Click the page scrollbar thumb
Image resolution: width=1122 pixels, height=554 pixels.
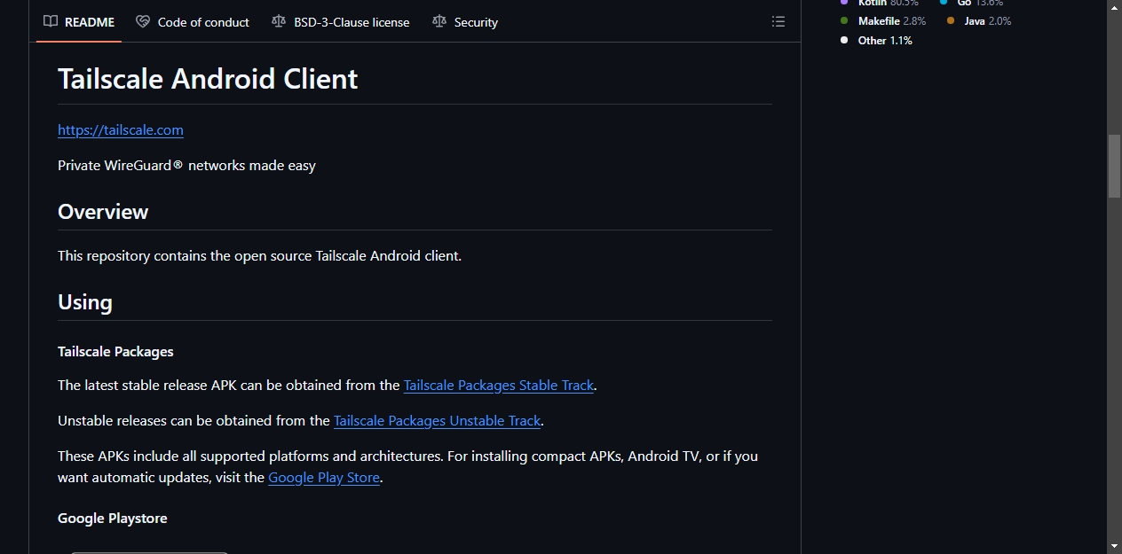tap(1114, 166)
